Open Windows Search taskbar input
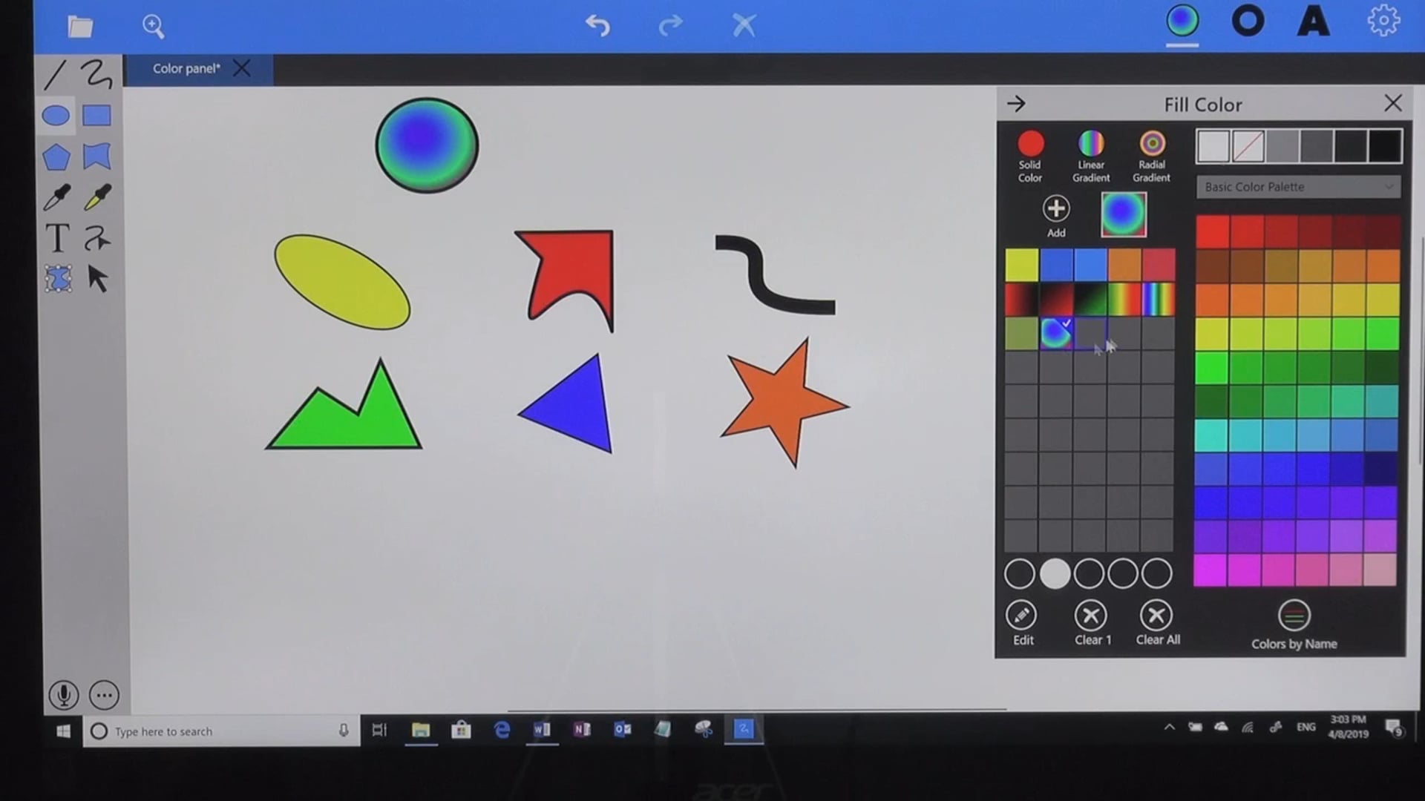This screenshot has width=1425, height=801. [x=220, y=731]
